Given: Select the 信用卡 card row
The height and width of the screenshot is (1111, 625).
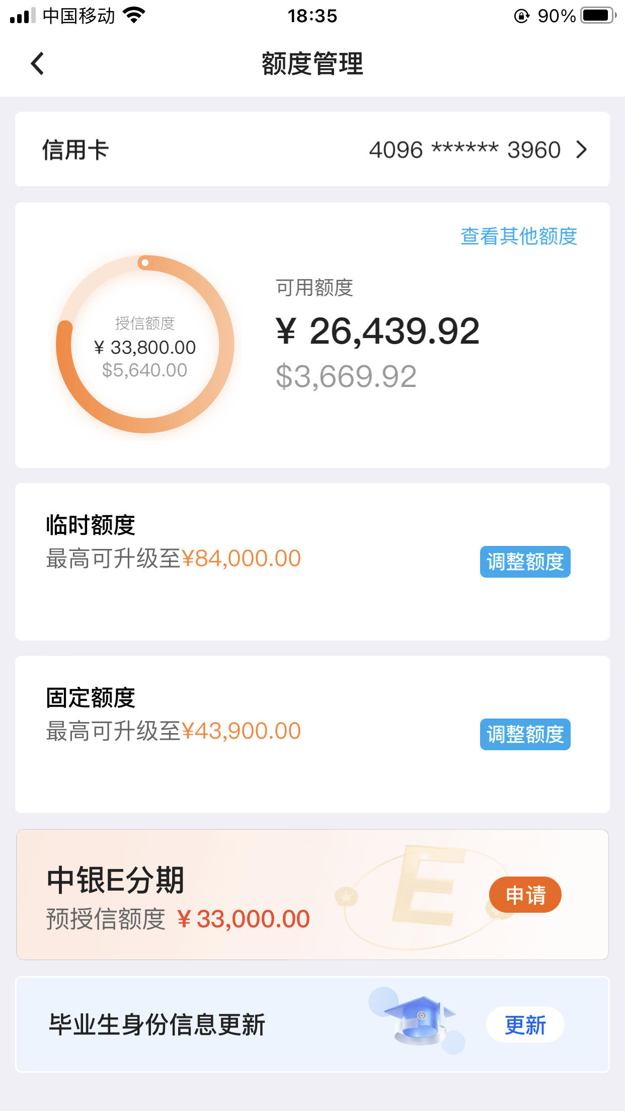Looking at the screenshot, I should click(312, 149).
